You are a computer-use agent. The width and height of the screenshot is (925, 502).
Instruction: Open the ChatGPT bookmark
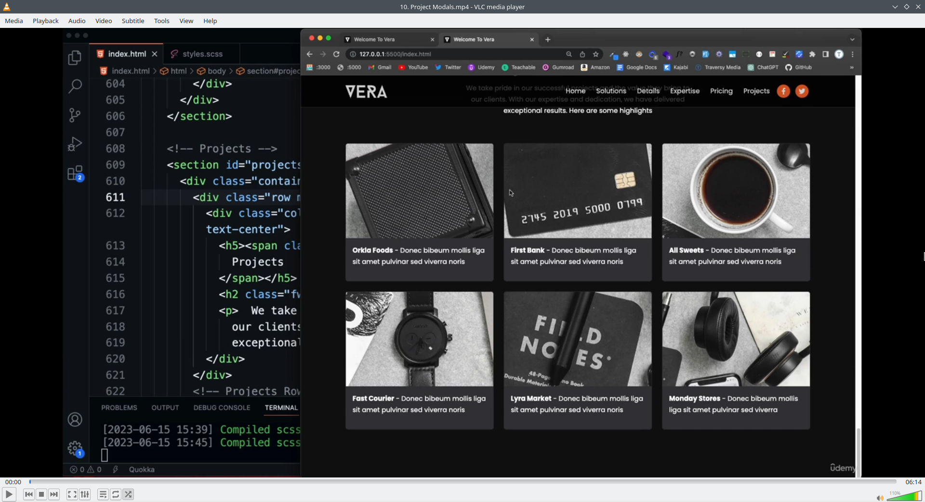pos(763,67)
